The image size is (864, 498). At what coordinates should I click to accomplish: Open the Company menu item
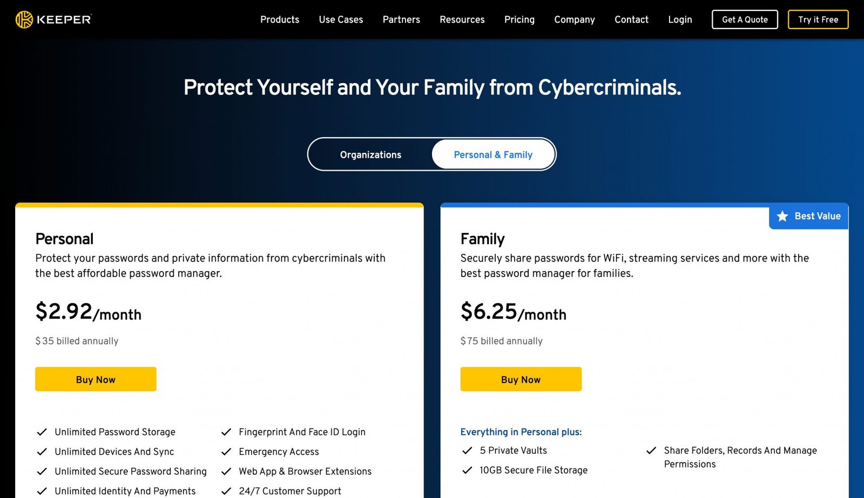[575, 19]
